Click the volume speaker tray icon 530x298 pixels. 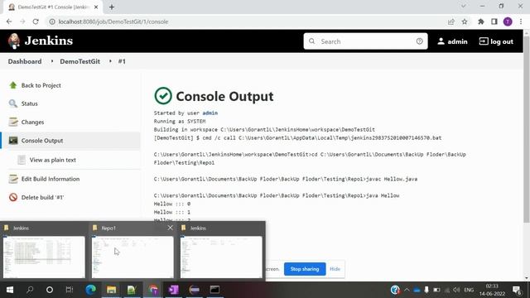pos(456,290)
